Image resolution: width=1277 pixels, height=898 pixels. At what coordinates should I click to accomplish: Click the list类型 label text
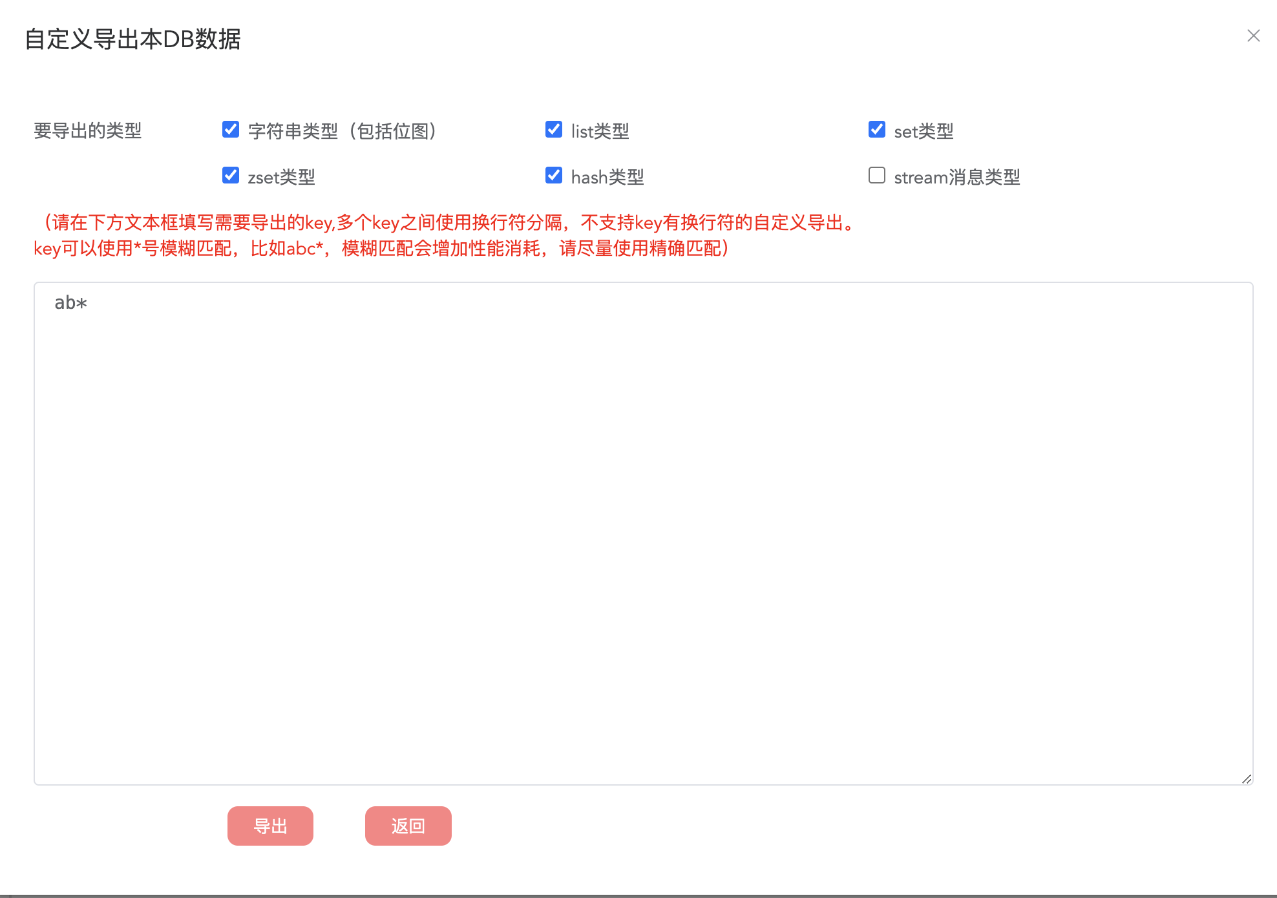[600, 131]
